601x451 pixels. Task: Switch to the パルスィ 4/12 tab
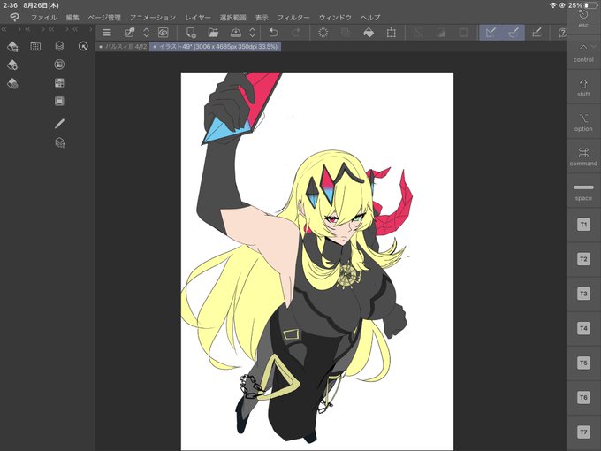coord(123,46)
